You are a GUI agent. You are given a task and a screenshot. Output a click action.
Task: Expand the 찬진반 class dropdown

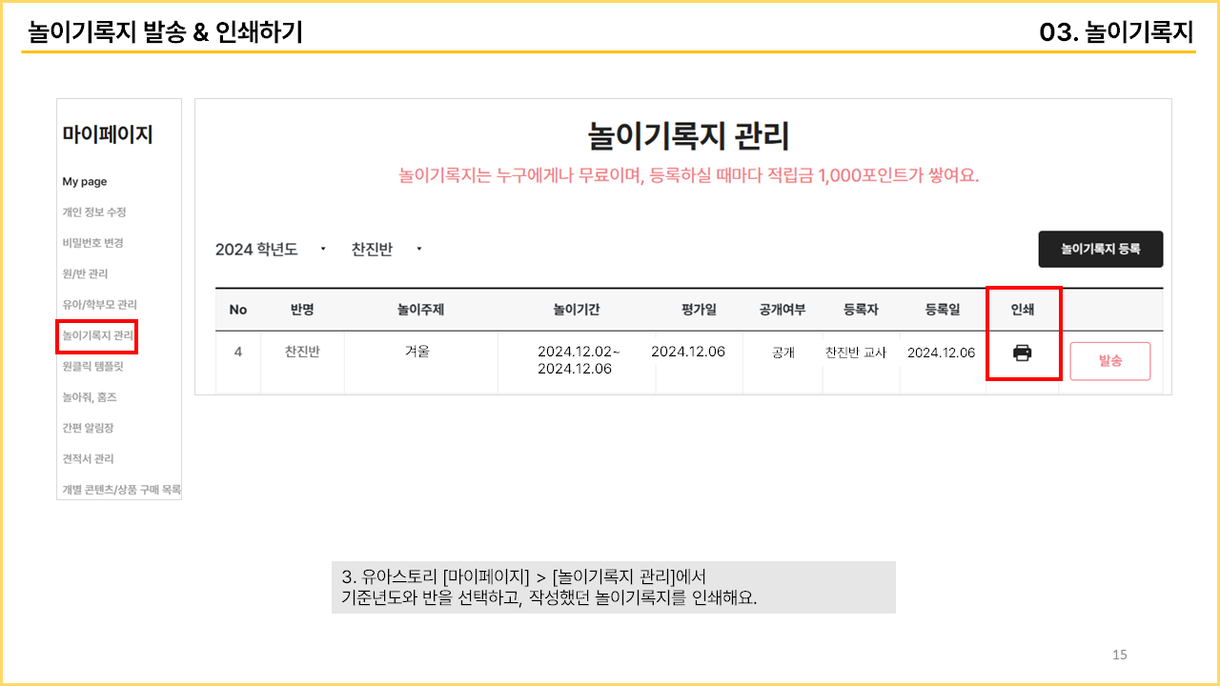(386, 250)
